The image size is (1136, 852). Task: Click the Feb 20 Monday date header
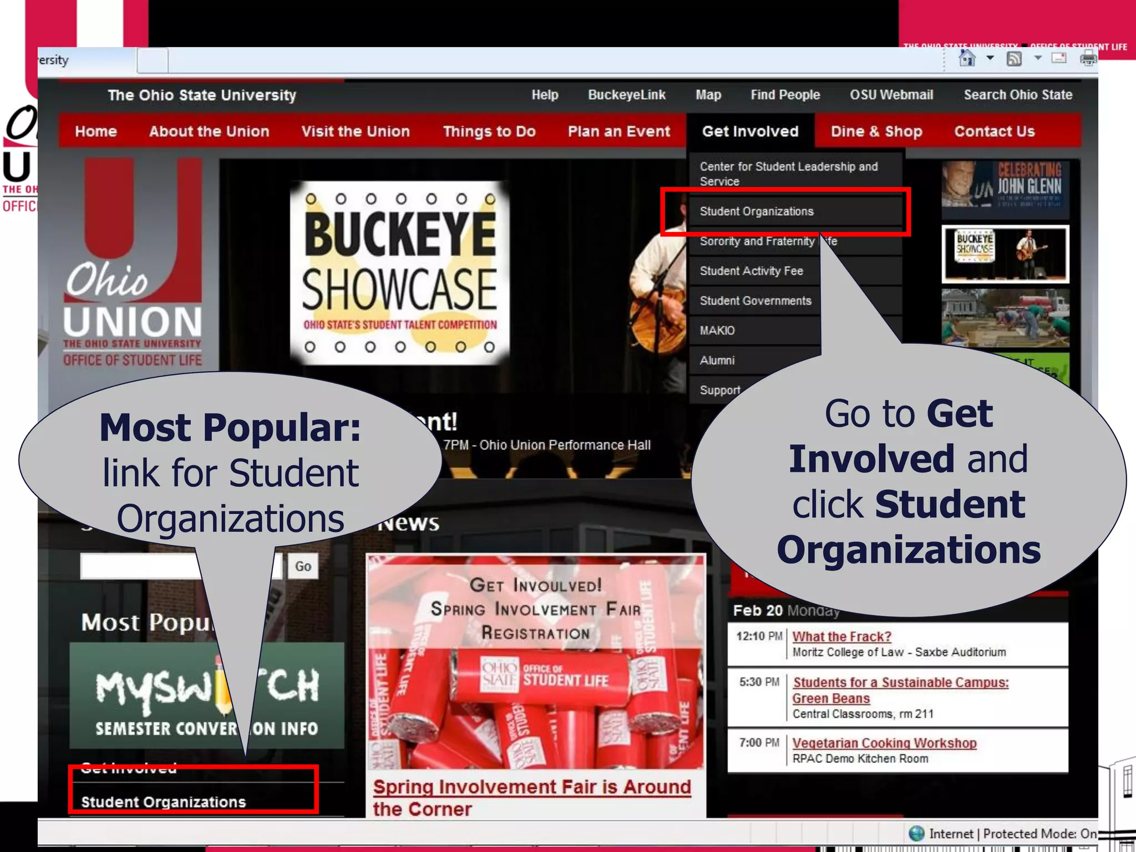click(x=786, y=611)
